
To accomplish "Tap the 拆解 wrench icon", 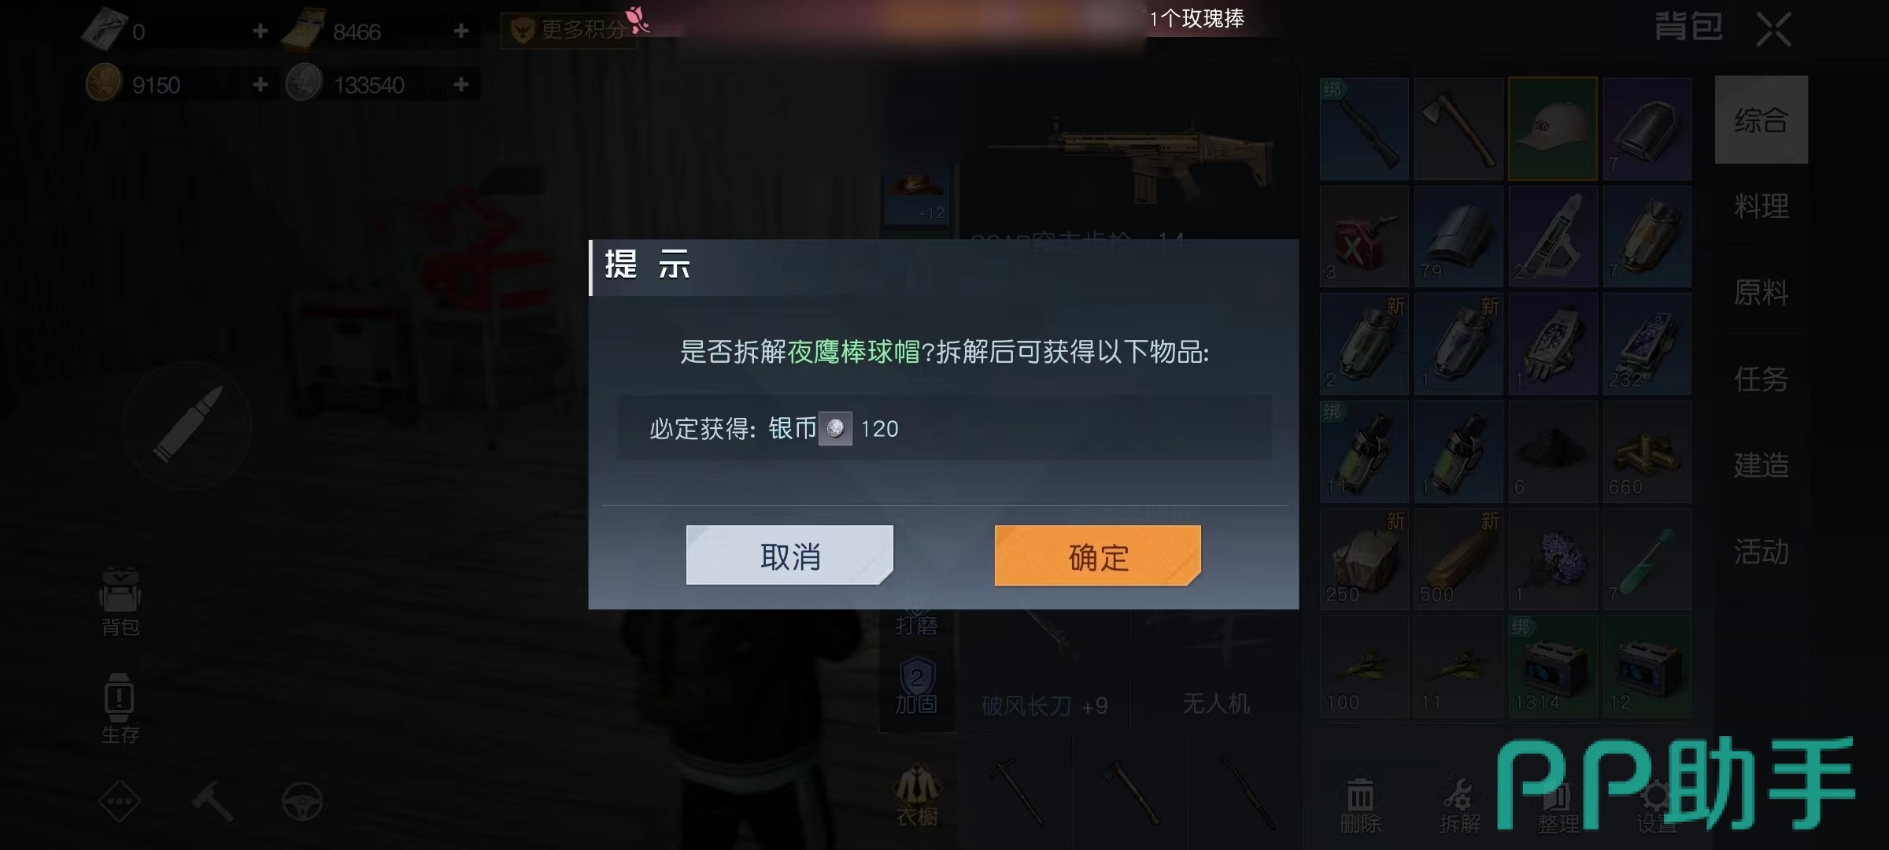I will tap(1459, 805).
